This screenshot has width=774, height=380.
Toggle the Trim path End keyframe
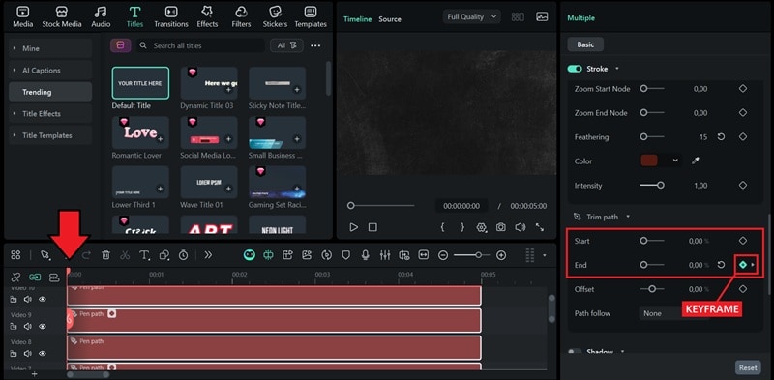pos(743,265)
